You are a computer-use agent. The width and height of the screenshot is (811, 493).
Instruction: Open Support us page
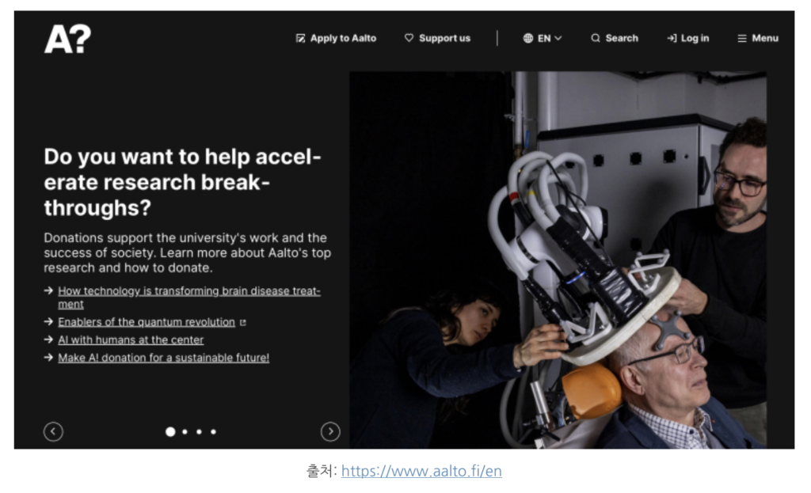tap(444, 38)
